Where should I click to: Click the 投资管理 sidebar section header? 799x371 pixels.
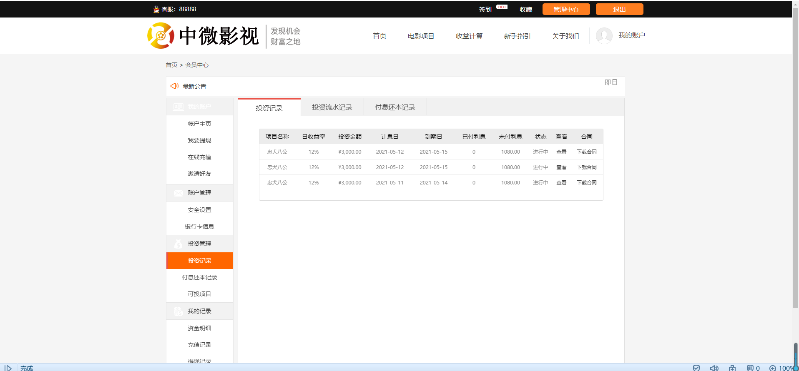pos(200,244)
